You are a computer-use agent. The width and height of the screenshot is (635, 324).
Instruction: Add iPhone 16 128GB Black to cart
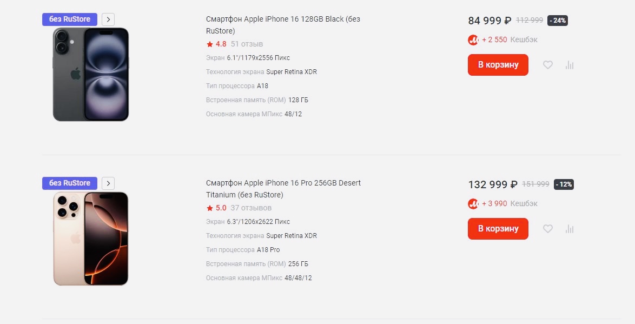pyautogui.click(x=498, y=65)
